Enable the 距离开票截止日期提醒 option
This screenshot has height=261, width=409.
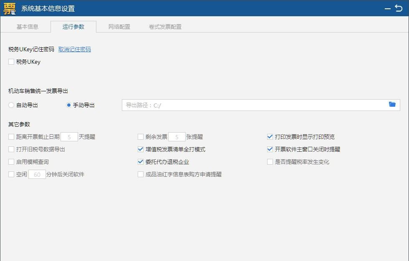(x=11, y=136)
